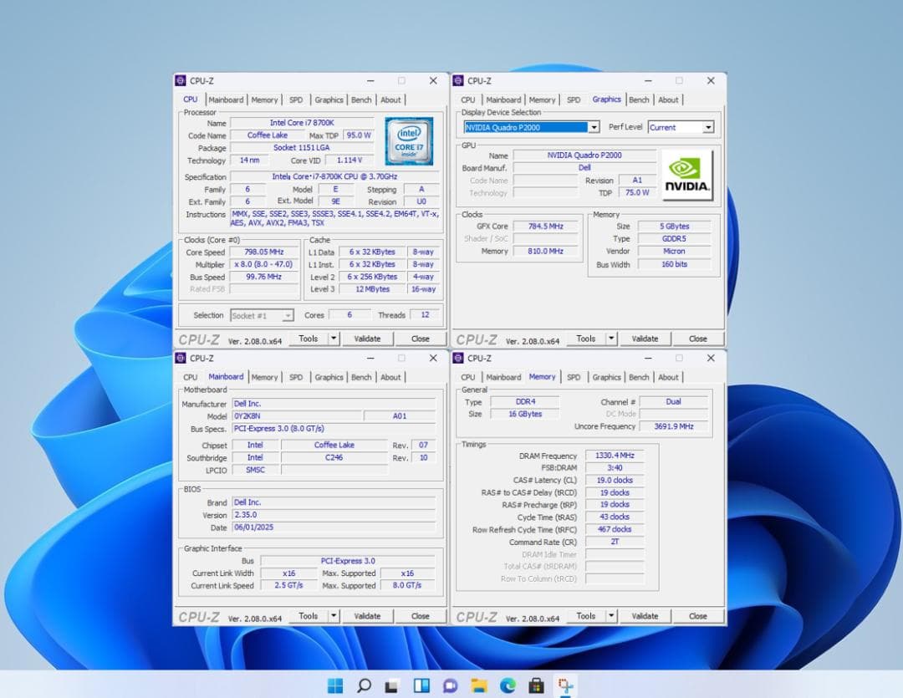This screenshot has width=903, height=698.
Task: Click the NVIDIA logo in the Graphics window
Action: [687, 174]
